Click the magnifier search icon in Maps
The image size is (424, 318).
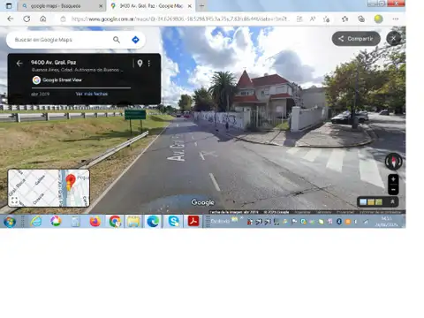tap(117, 40)
